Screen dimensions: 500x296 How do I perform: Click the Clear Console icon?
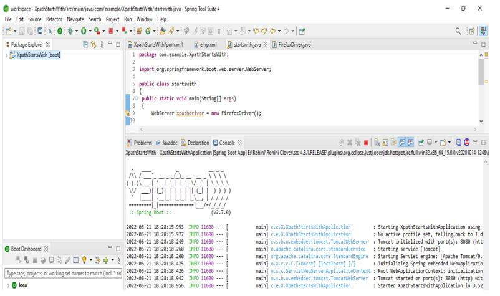click(377, 143)
